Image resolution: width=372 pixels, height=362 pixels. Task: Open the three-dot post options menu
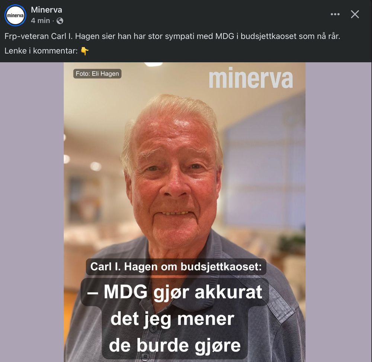coord(335,14)
